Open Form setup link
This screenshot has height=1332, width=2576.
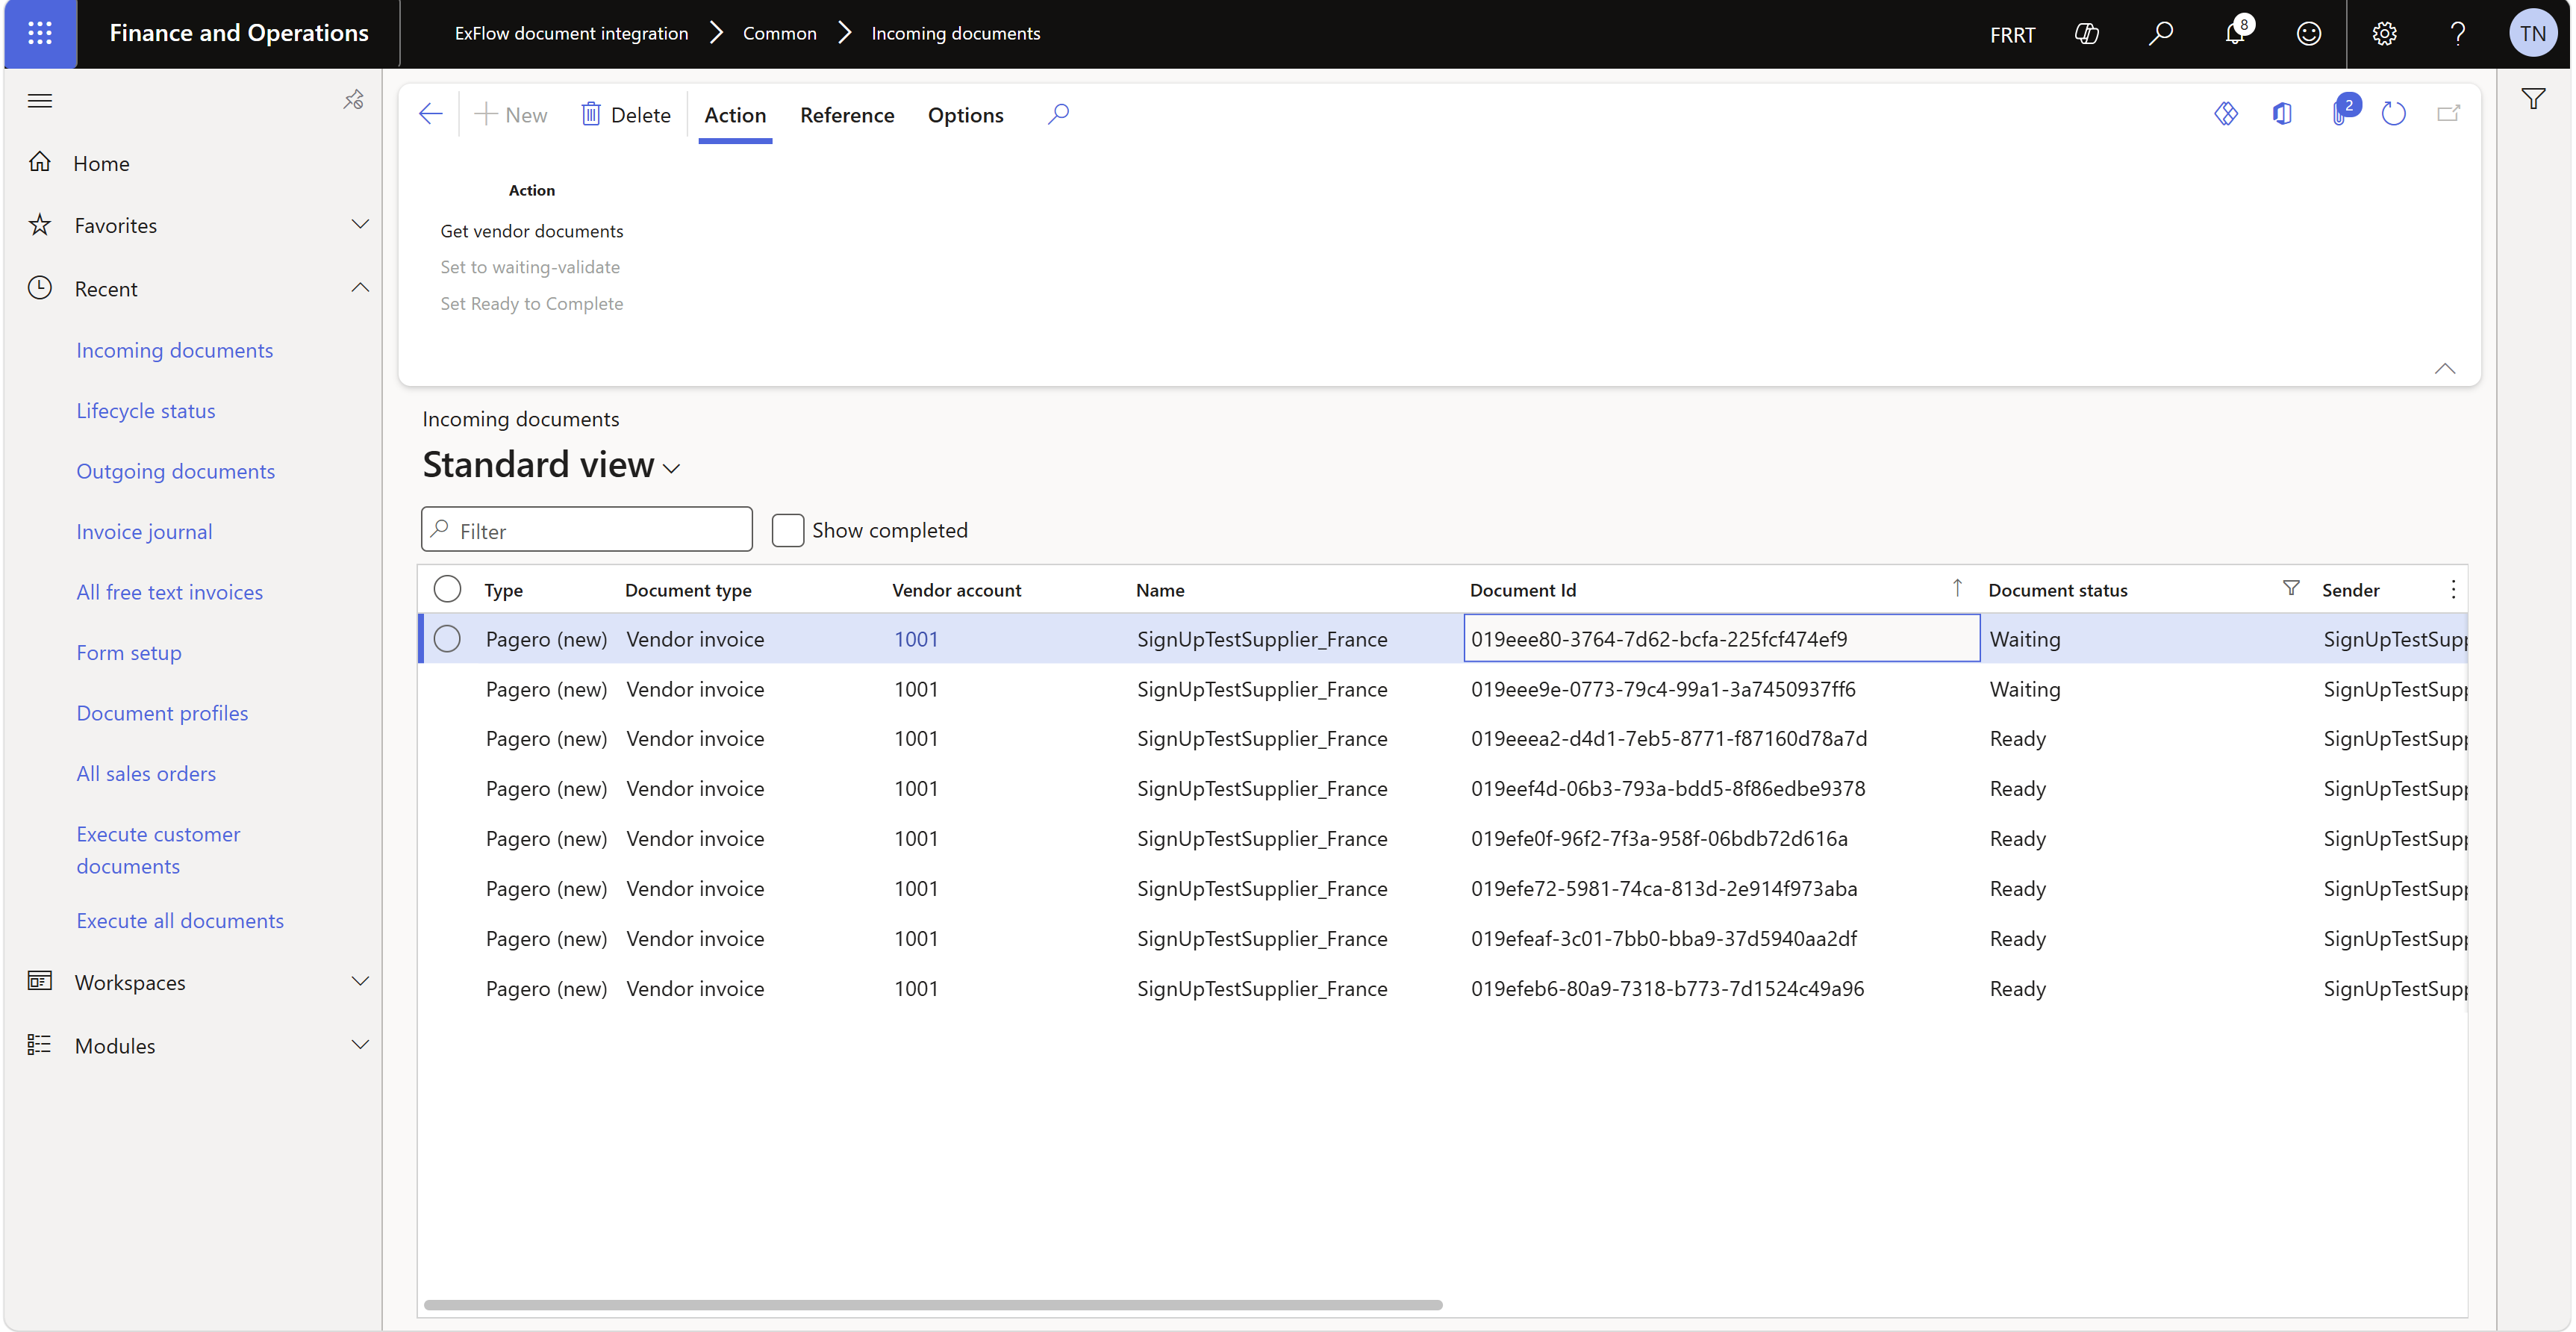point(129,652)
